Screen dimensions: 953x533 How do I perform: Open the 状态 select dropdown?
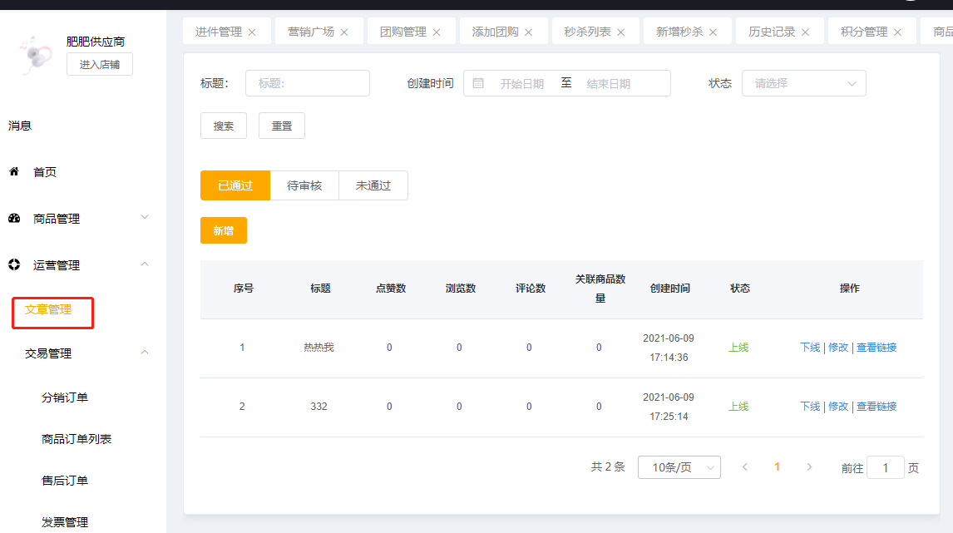tap(803, 83)
